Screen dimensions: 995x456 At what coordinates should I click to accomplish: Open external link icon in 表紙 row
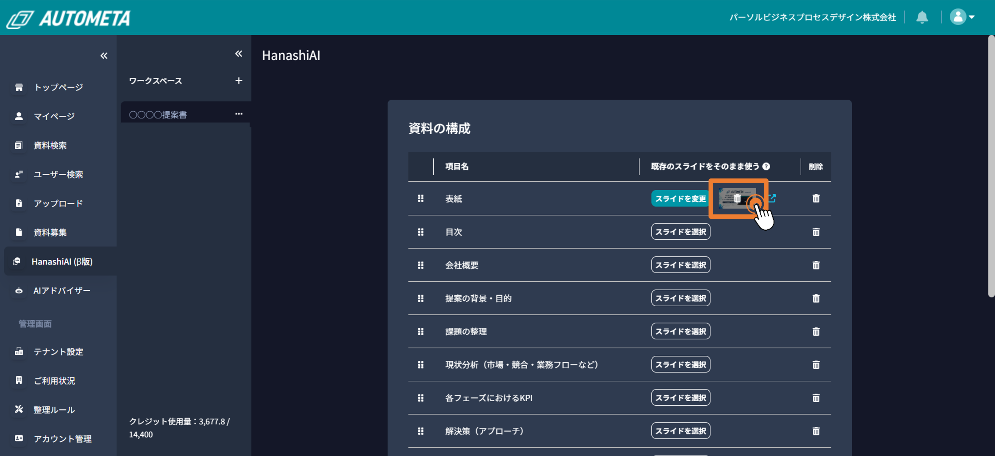click(x=772, y=198)
